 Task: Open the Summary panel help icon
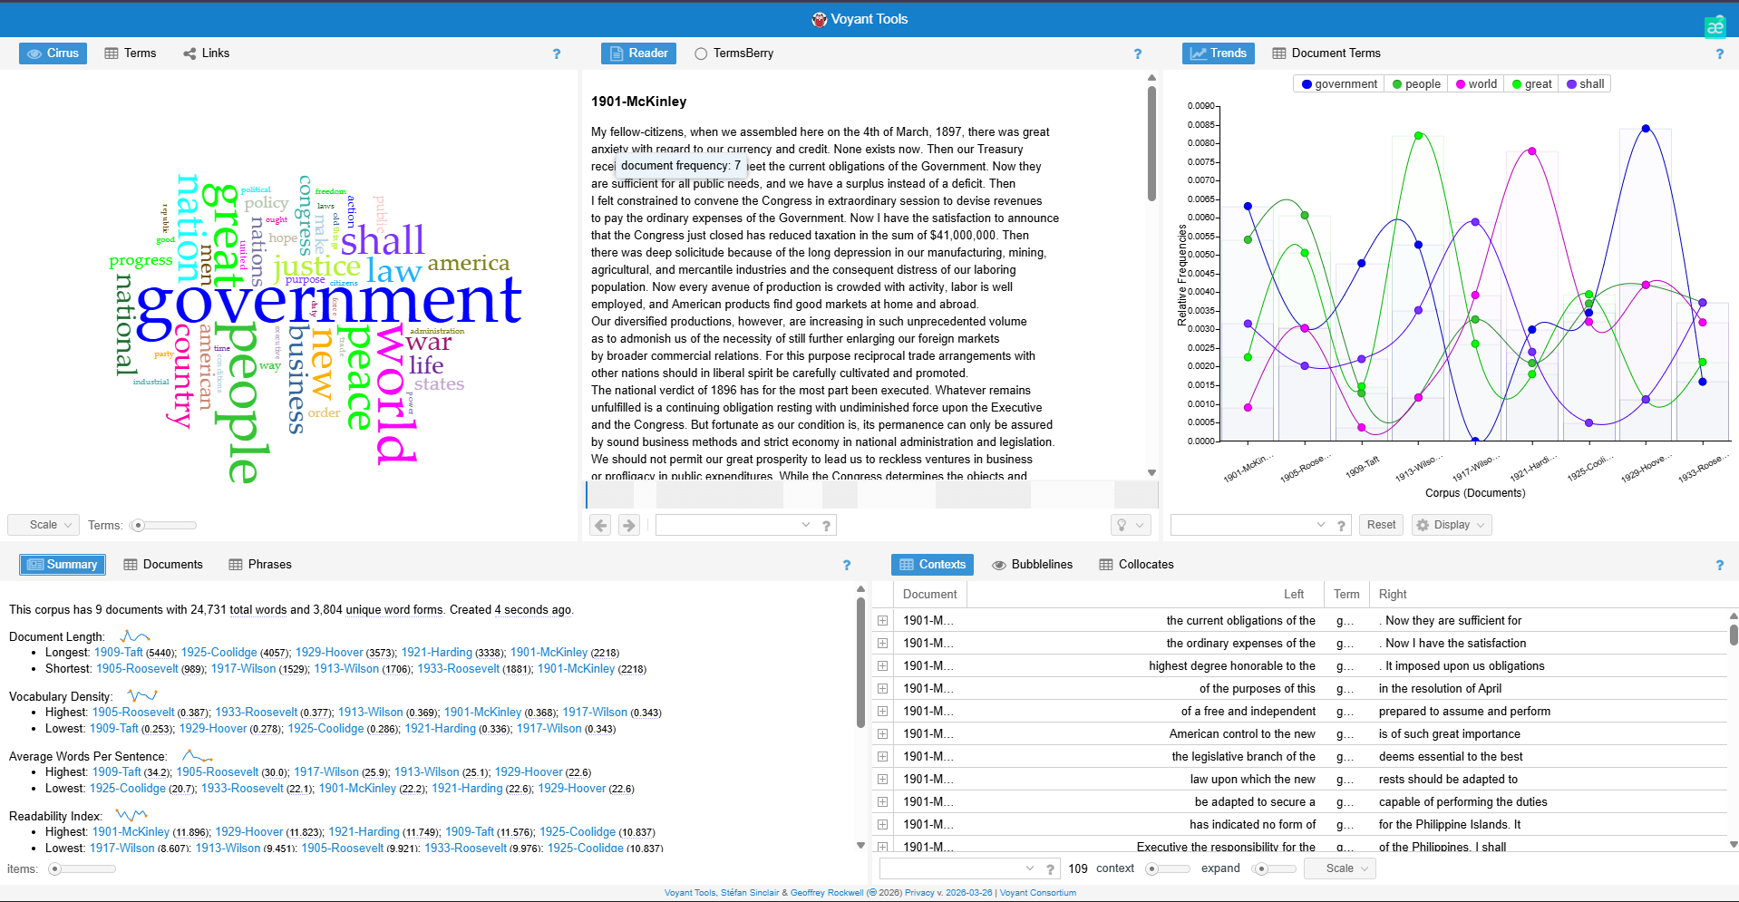[847, 565]
